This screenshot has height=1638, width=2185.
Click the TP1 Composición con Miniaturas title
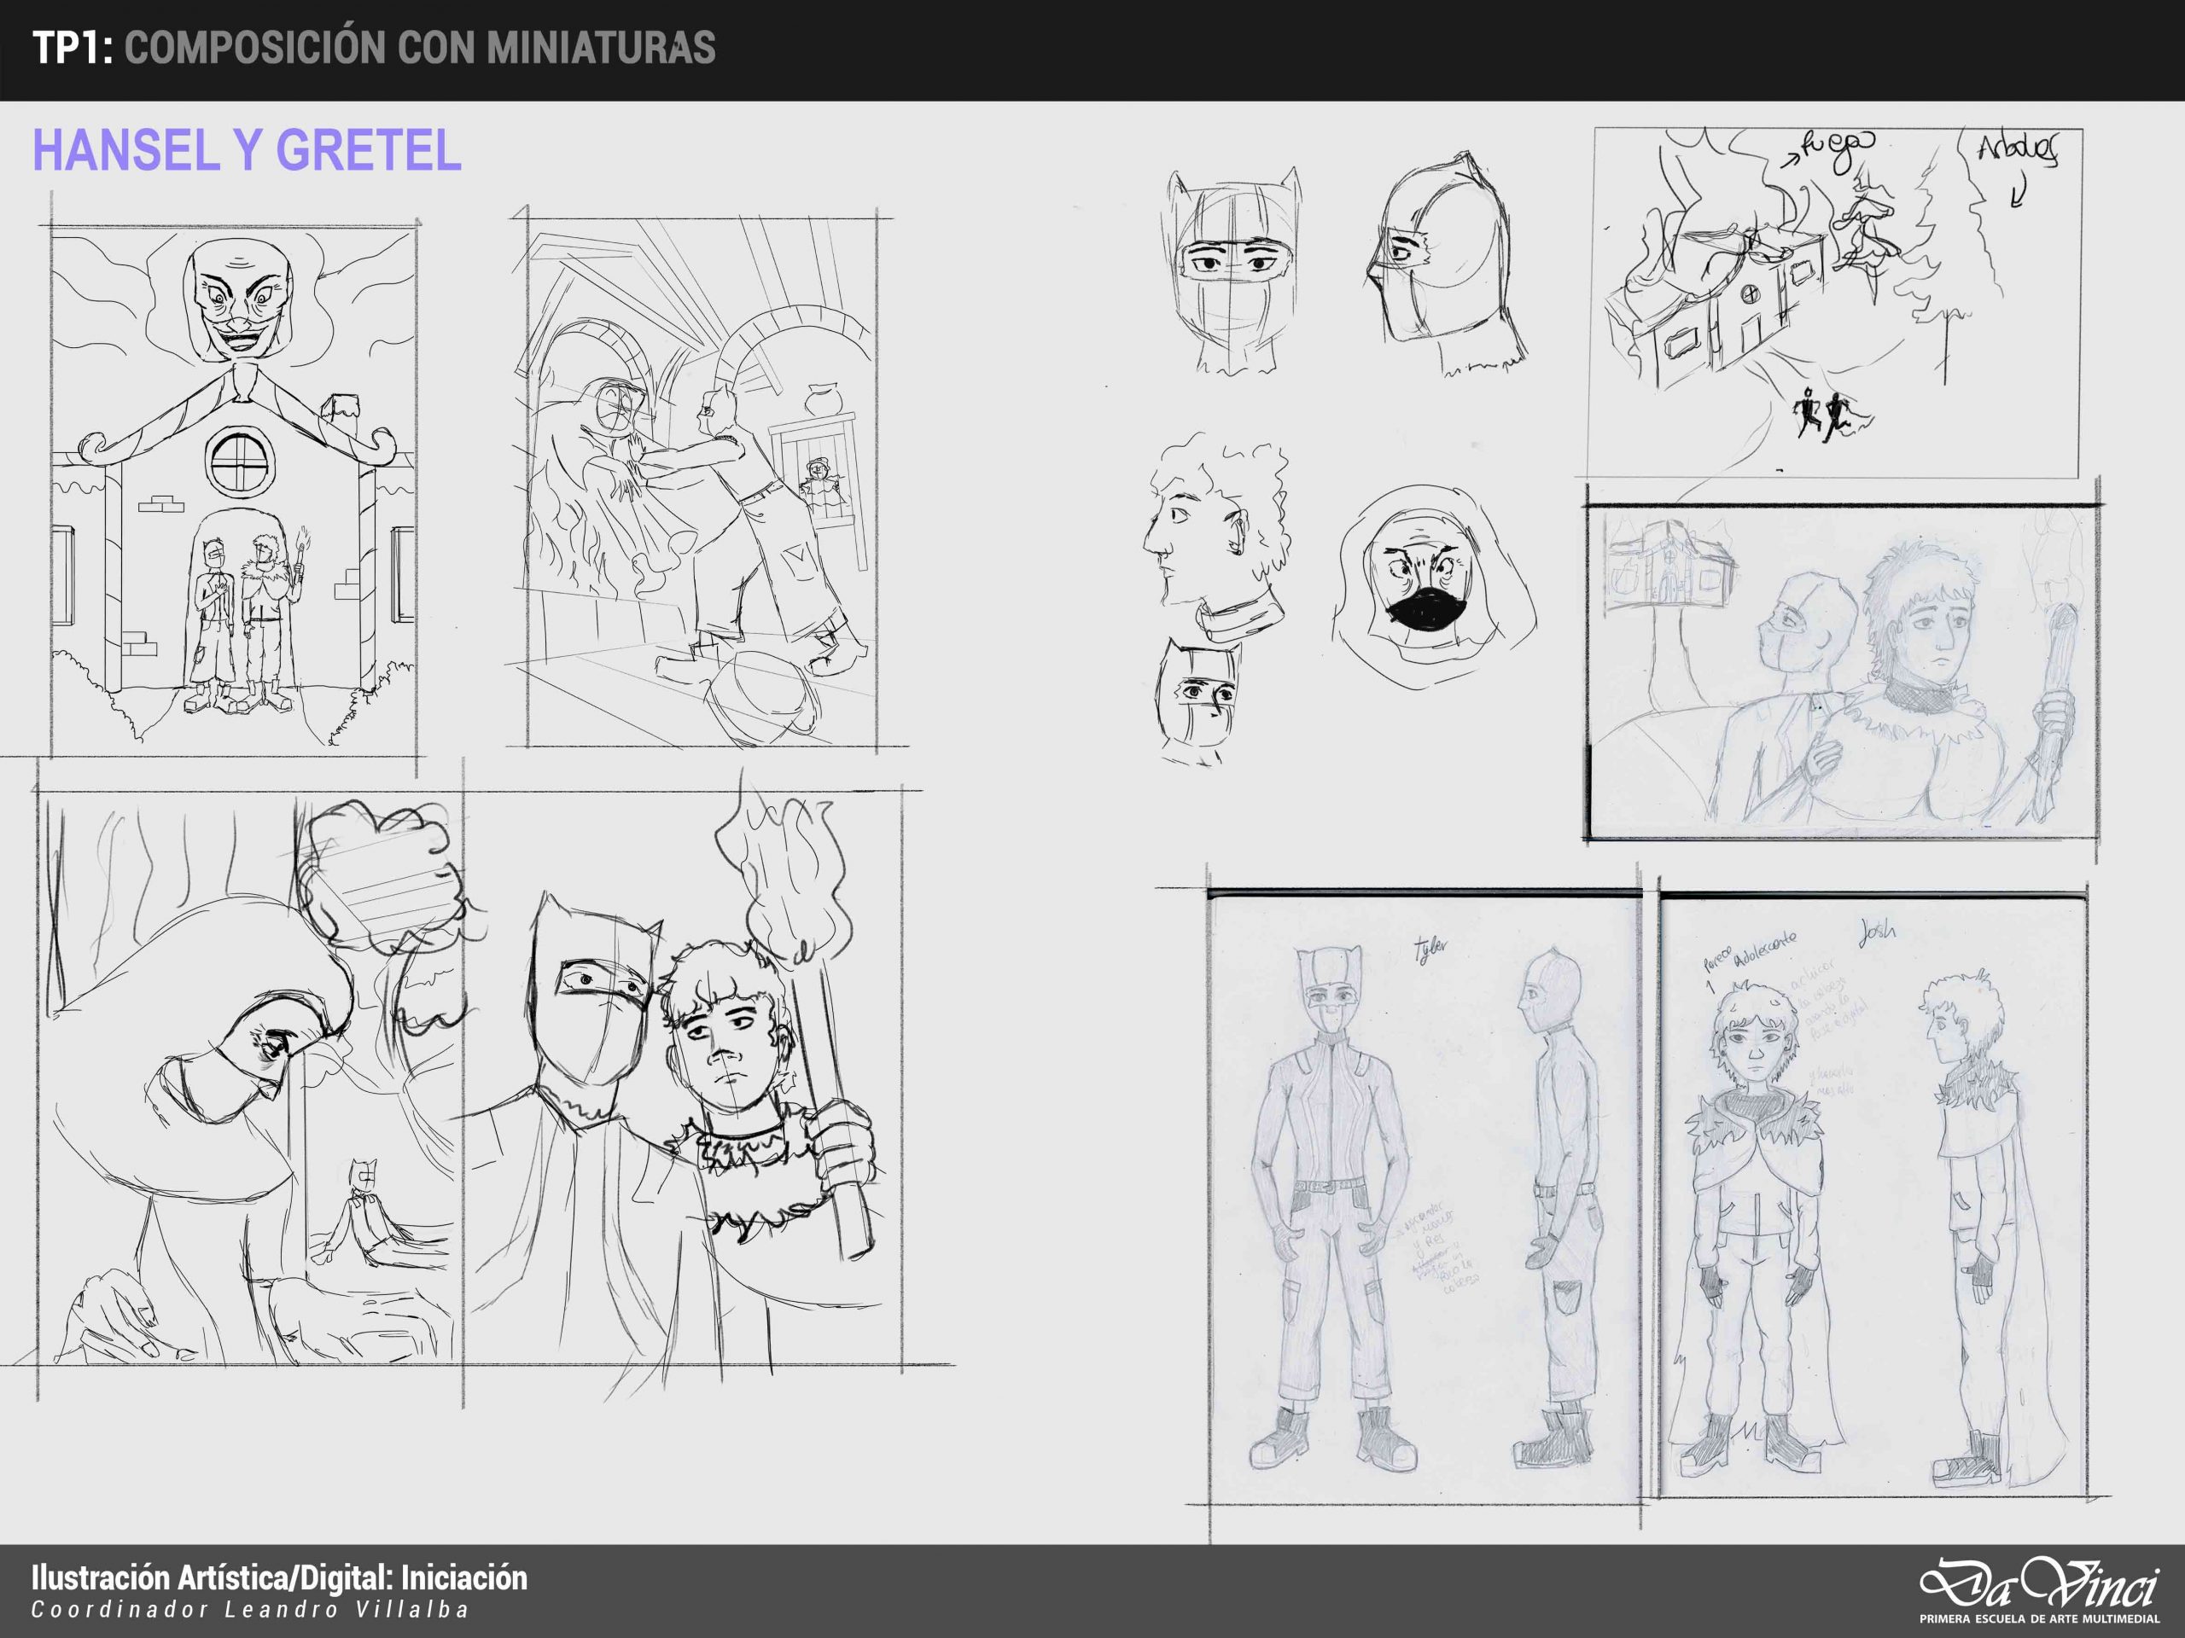(373, 48)
